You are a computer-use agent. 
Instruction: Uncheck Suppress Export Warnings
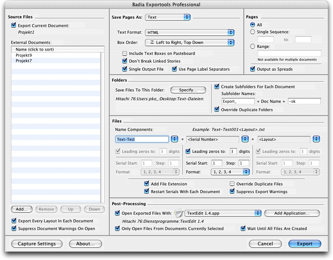[x=232, y=191]
